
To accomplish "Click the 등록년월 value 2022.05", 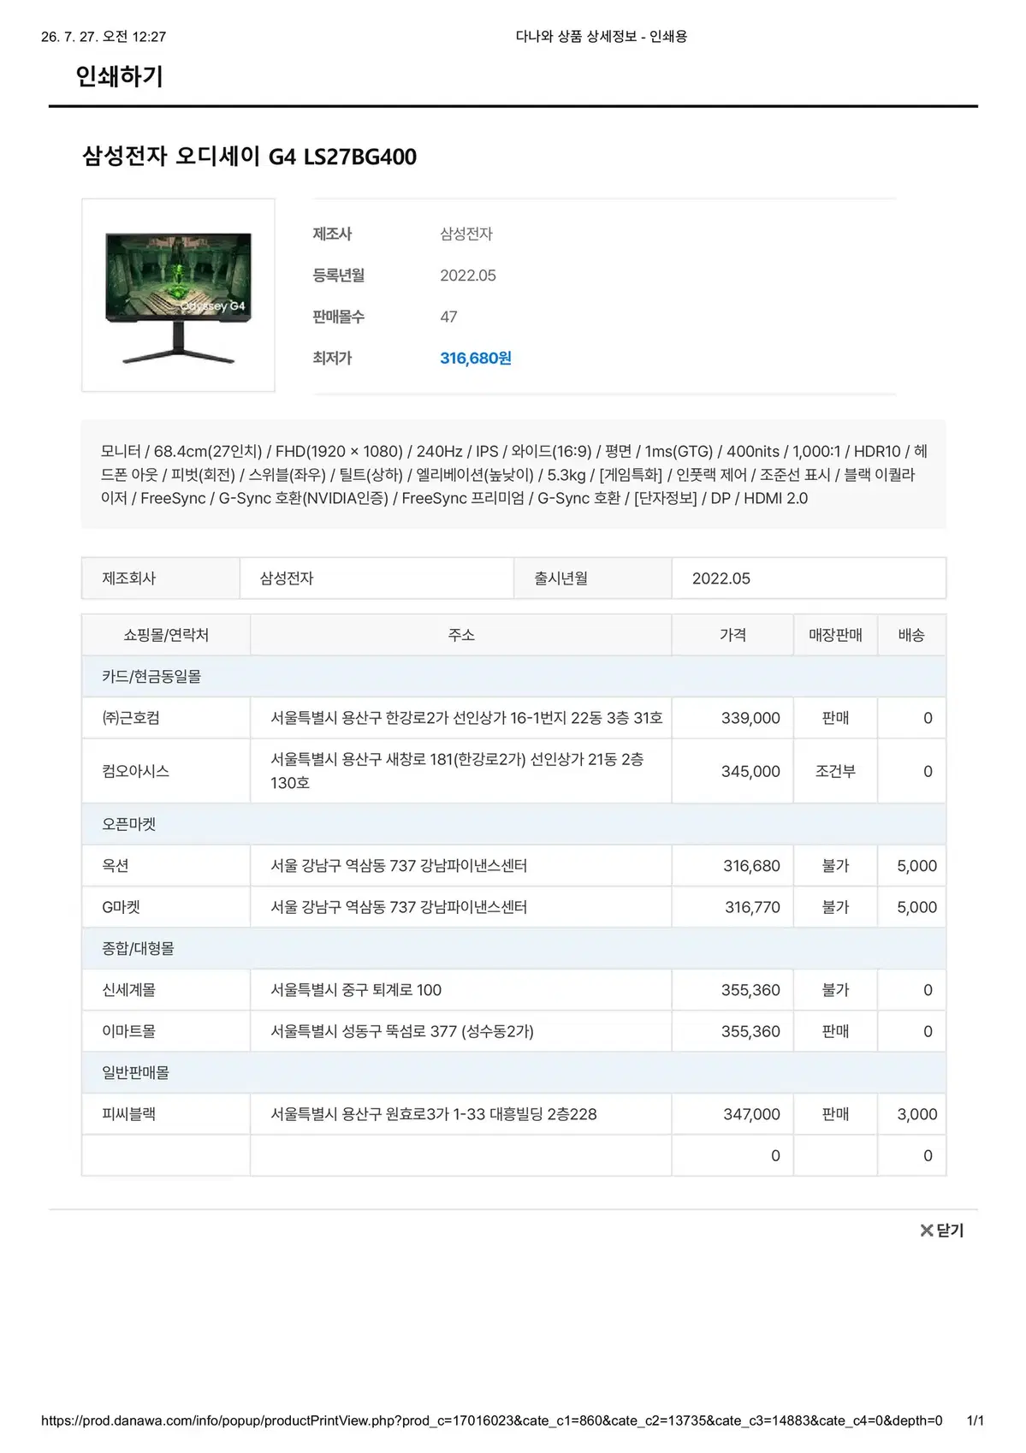I will [468, 276].
